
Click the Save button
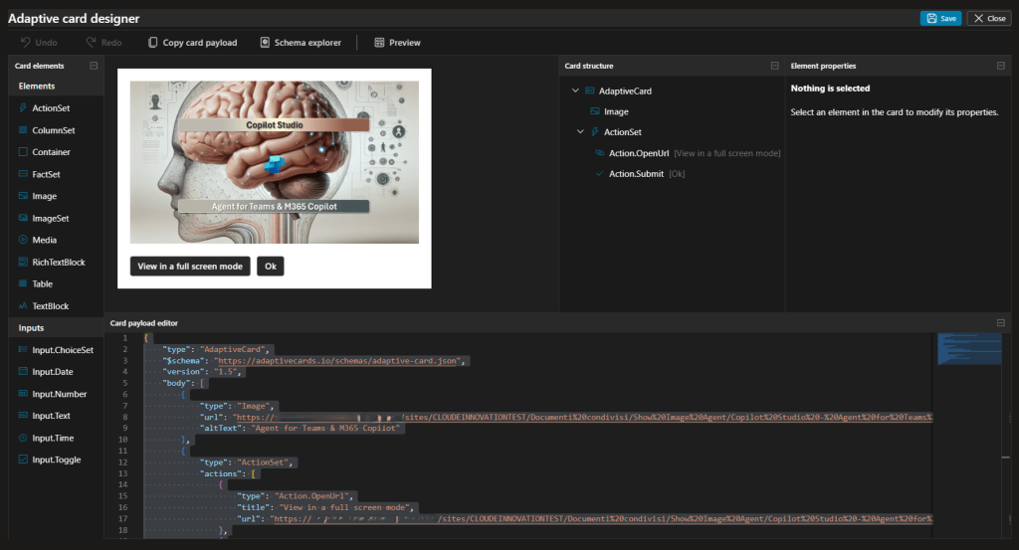[940, 18]
